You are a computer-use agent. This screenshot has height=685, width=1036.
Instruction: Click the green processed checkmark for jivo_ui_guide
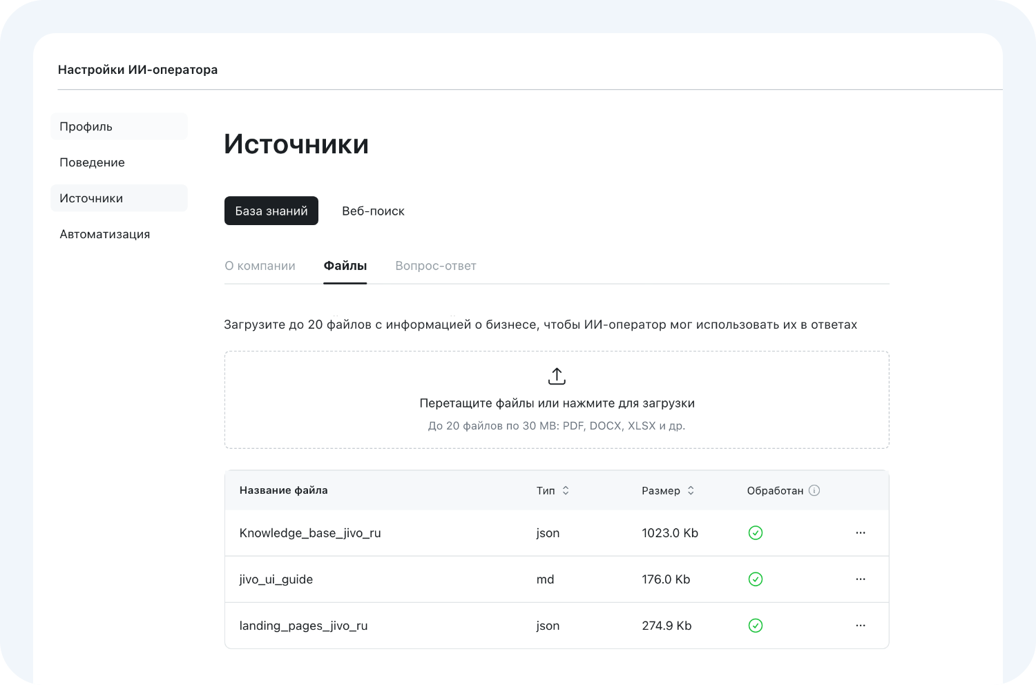[x=756, y=579]
